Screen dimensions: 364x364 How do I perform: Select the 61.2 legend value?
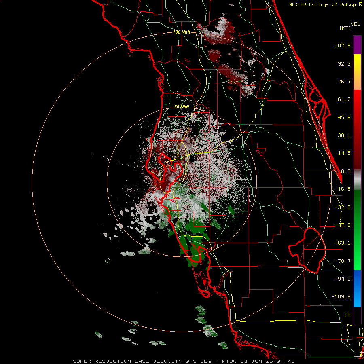344,99
